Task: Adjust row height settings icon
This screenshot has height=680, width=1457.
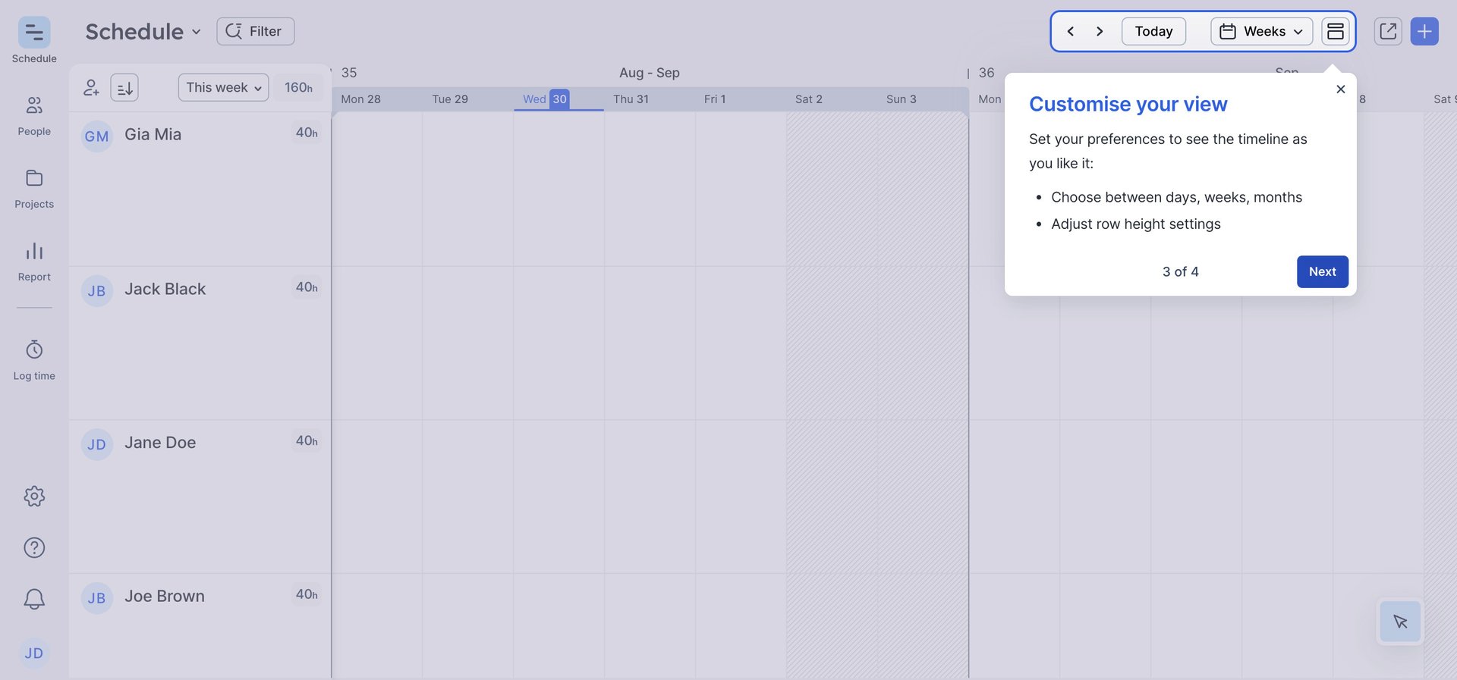Action: point(1336,31)
